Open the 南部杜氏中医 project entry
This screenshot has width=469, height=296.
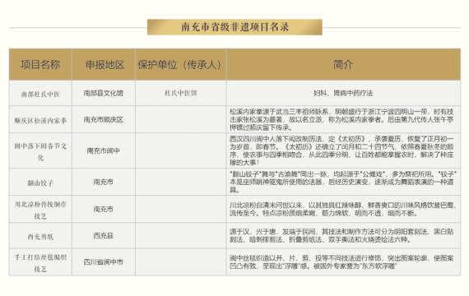click(40, 95)
